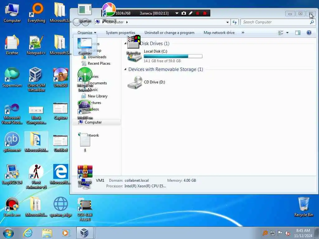Launch Internet Explorer from the taskbar
319x239 pixels.
point(28,233)
